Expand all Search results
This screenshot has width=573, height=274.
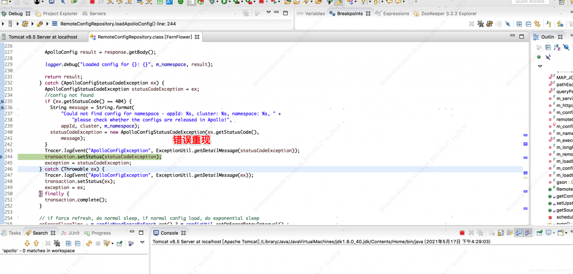[68, 244]
